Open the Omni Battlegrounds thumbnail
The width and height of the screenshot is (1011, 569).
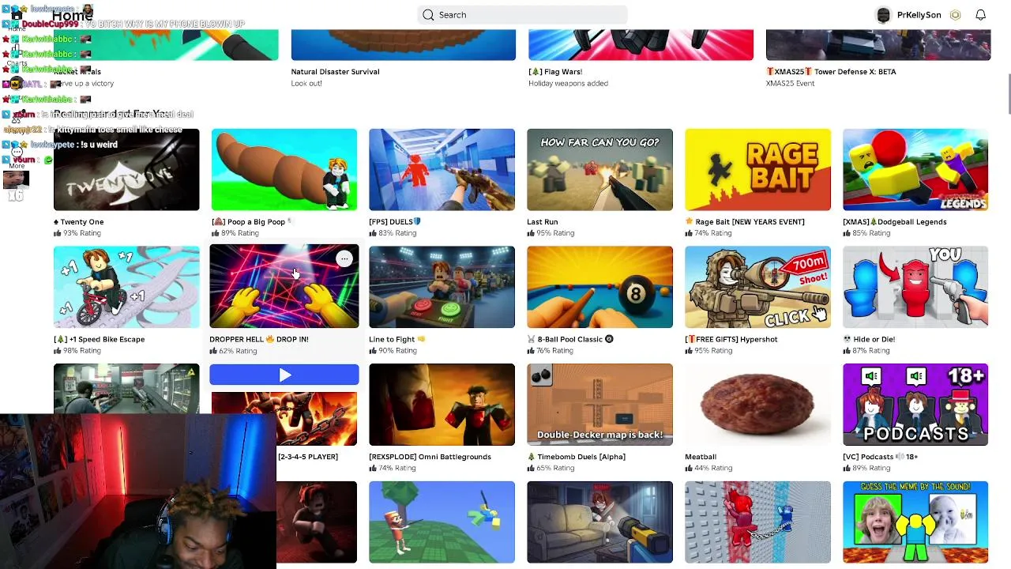click(x=442, y=405)
